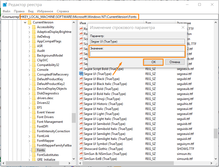Click string icon of Segoe UI Symbol
Viewport: 219px width, 167px height.
[x=81, y=144]
